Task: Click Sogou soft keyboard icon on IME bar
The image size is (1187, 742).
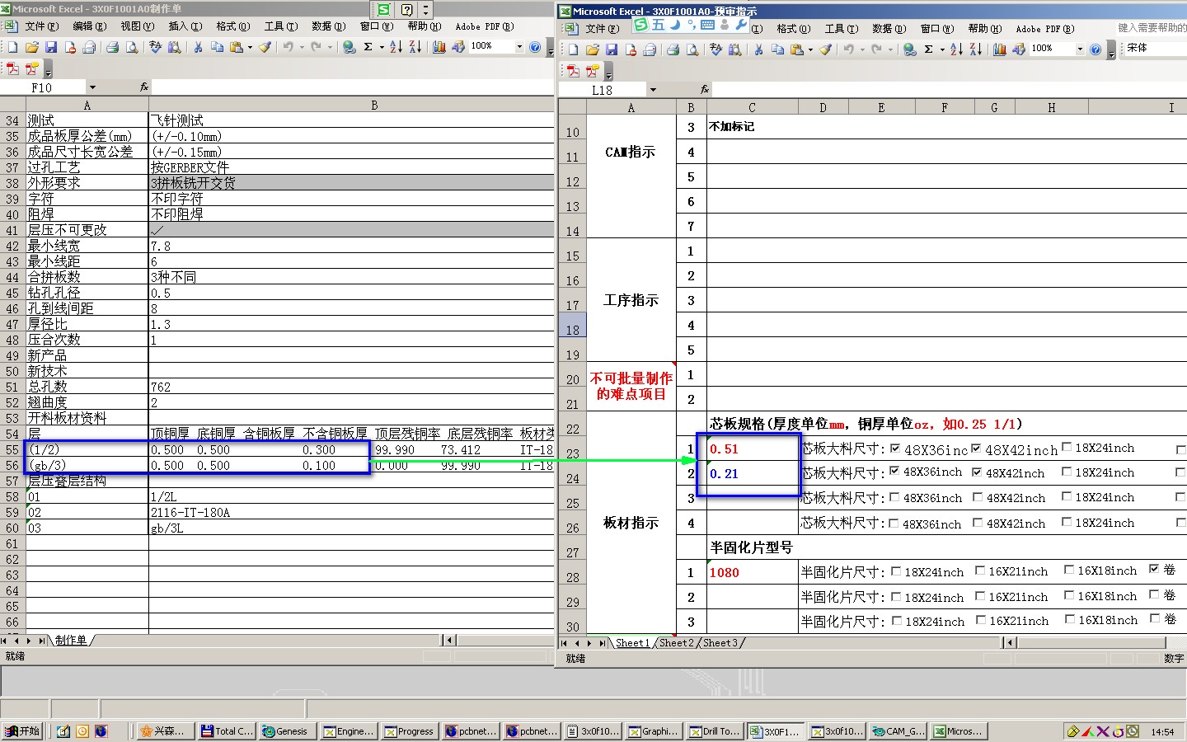Action: click(707, 25)
